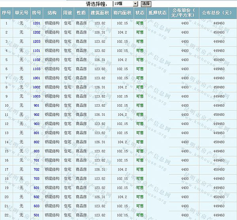Click the 序号 column header
The width and height of the screenshot is (237, 220).
click(x=7, y=13)
